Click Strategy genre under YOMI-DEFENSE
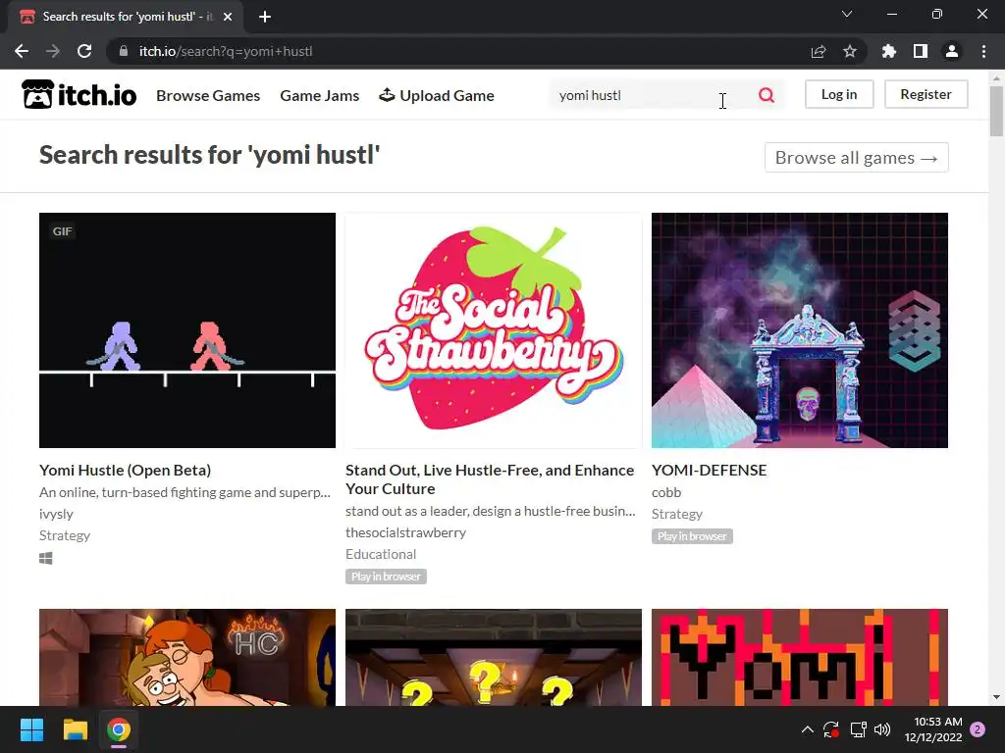Screen dimensions: 1005x753 pyautogui.click(x=677, y=514)
